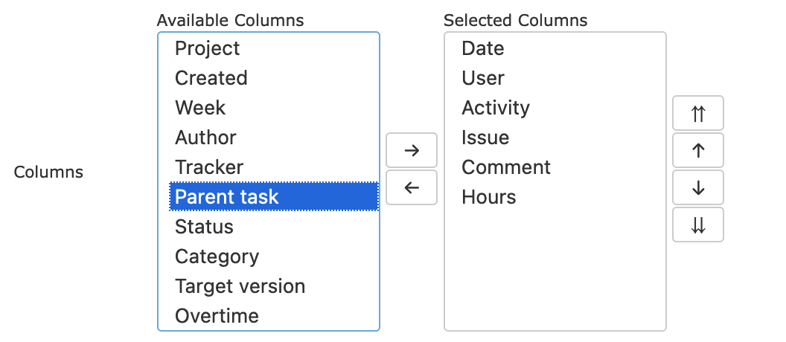Choose User in Selected Columns list

pos(555,77)
